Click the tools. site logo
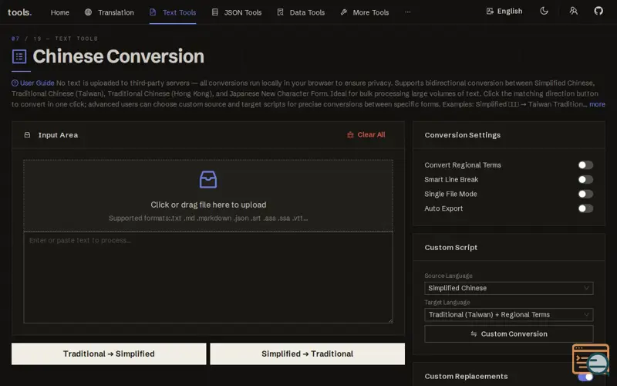Screen dimensions: 617x386 pos(20,12)
